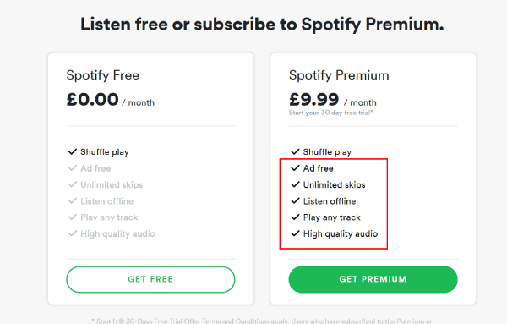Click Shuffle play checkmark in Spotify Premium

295,151
